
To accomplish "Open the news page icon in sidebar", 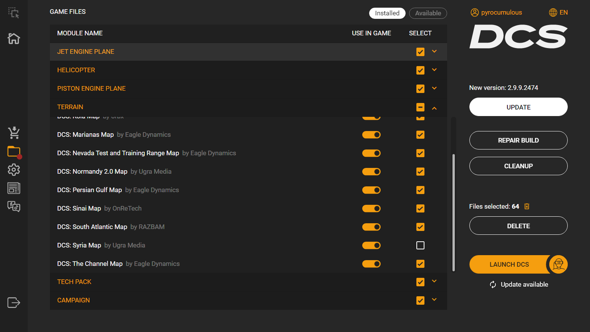I will [x=14, y=188].
